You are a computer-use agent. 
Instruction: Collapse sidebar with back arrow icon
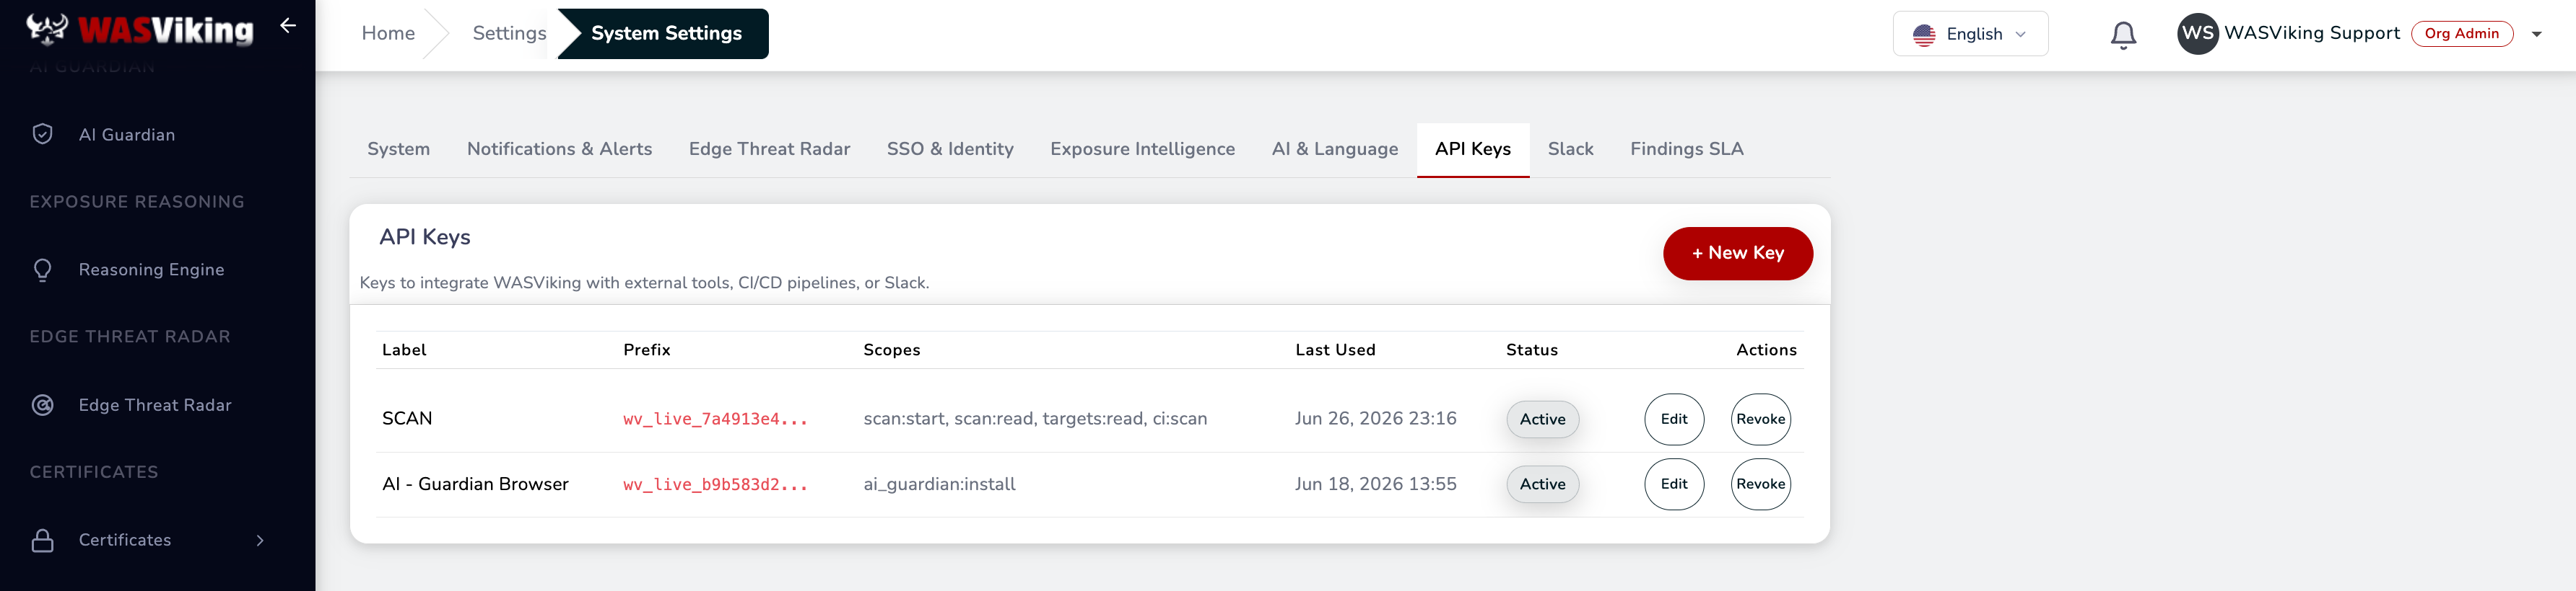[288, 26]
